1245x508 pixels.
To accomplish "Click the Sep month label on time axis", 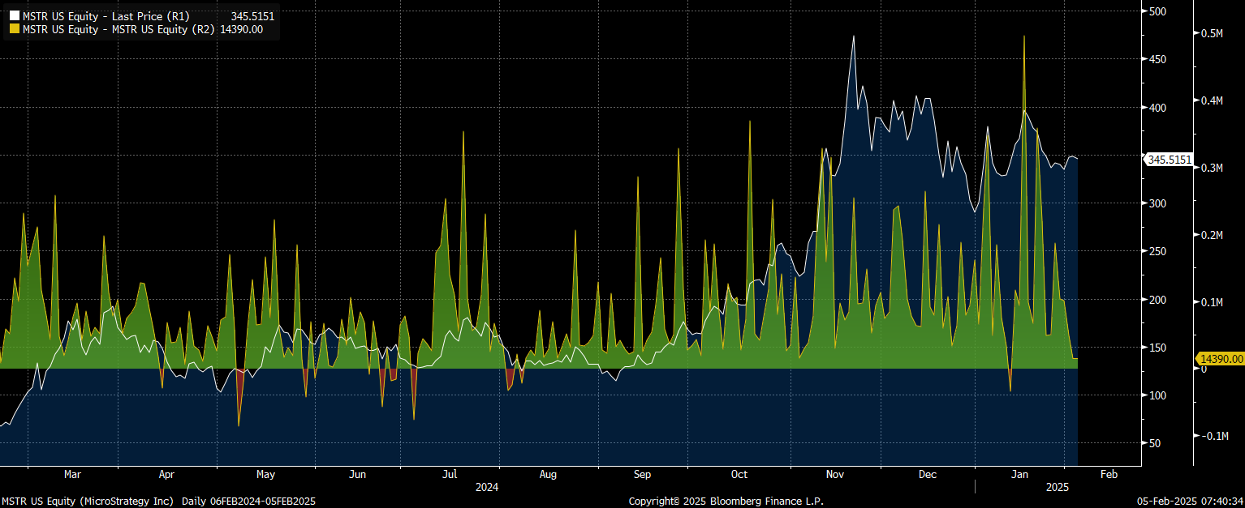I will tap(642, 475).
